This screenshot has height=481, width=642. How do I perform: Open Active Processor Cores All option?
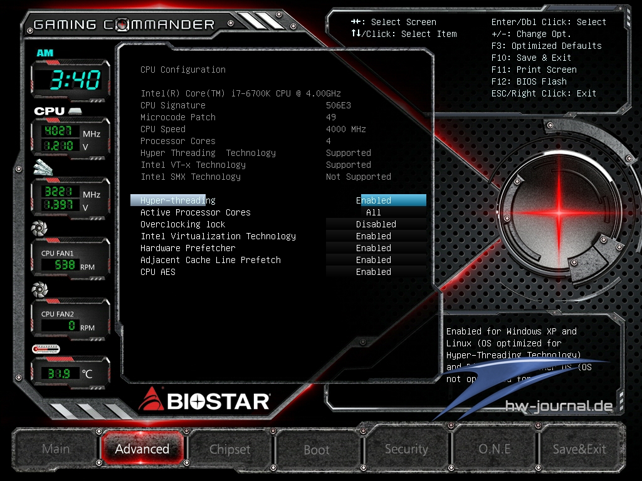point(376,212)
